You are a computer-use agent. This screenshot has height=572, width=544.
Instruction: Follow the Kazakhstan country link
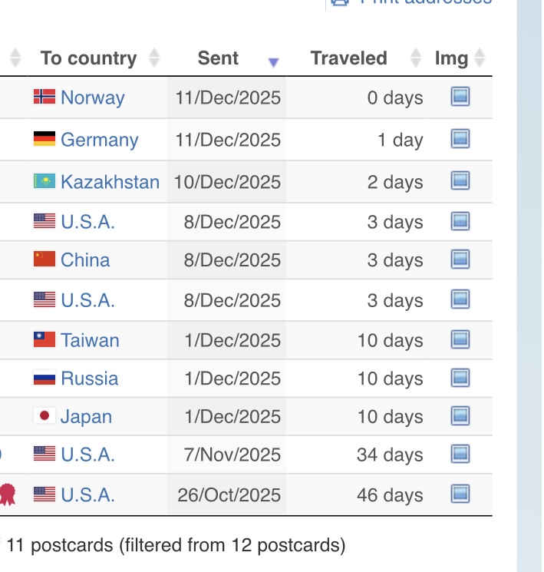[110, 182]
